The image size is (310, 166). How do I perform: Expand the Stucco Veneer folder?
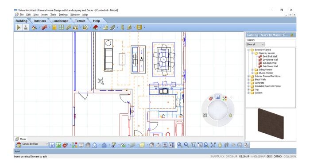tap(252, 73)
